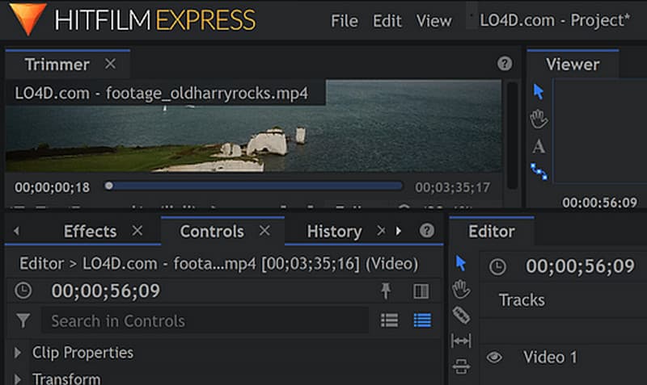Choose the Editor hand tool
The width and height of the screenshot is (647, 385).
(460, 289)
